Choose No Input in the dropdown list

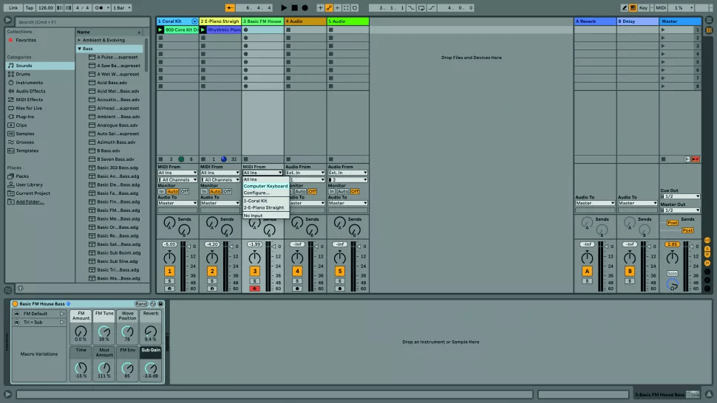coord(253,216)
